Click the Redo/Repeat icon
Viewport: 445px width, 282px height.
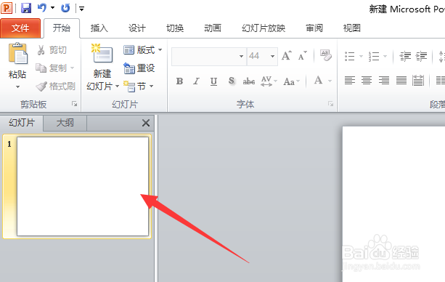[x=65, y=8]
